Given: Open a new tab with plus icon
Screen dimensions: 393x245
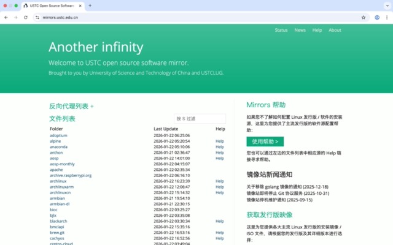Looking at the screenshot, I should [x=90, y=6].
